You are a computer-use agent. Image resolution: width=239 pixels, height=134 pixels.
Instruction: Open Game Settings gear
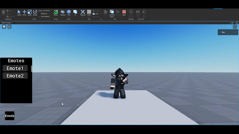[x=131, y=14]
